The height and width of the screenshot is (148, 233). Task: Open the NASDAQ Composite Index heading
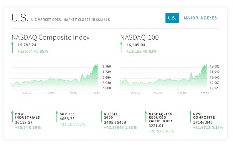(50, 37)
